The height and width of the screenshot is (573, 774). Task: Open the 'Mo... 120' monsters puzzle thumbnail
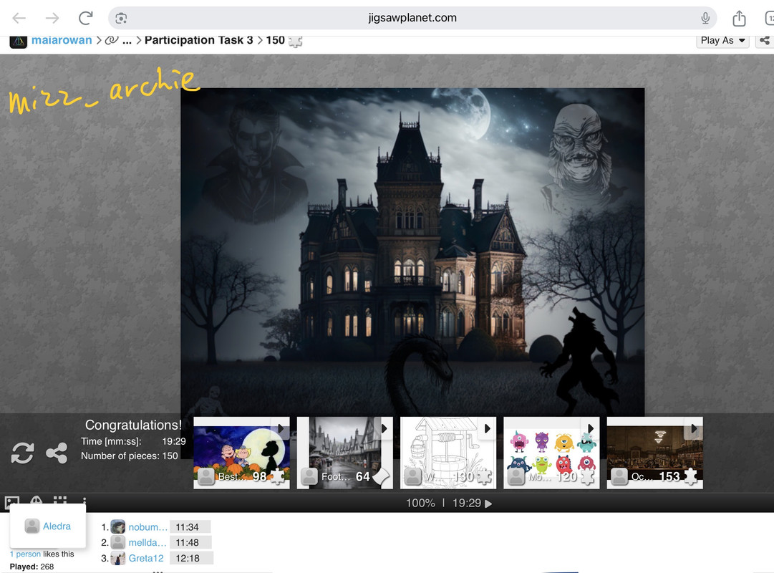[551, 453]
